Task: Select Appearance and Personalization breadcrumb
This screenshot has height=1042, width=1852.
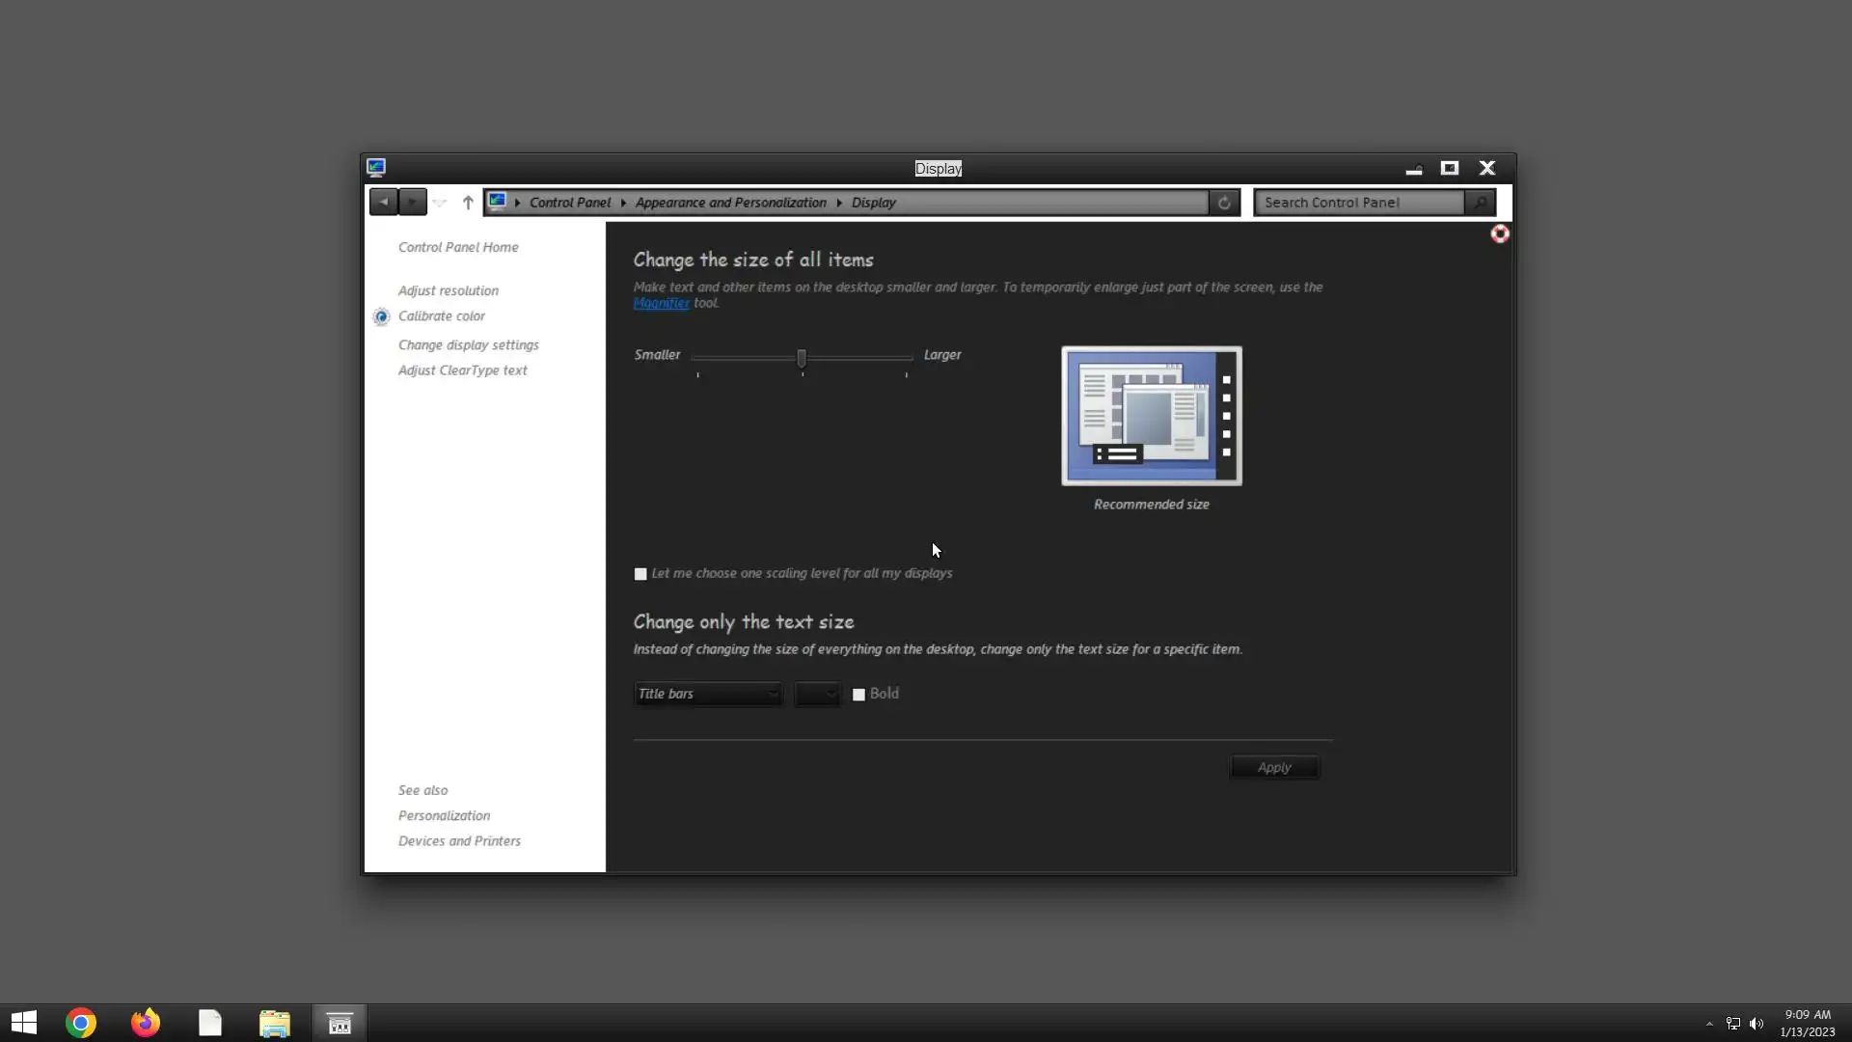Action: click(730, 203)
